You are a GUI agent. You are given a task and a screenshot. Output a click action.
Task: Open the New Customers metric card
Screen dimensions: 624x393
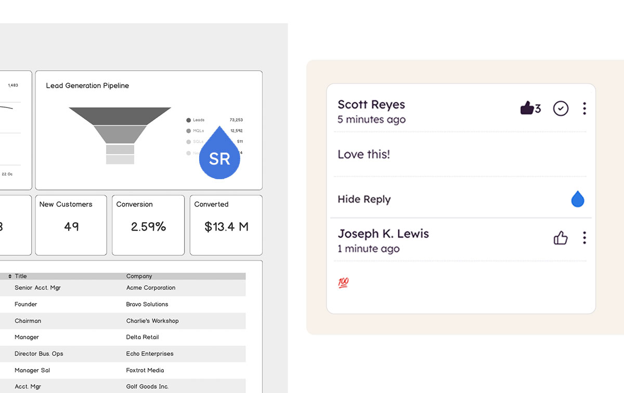click(x=71, y=225)
